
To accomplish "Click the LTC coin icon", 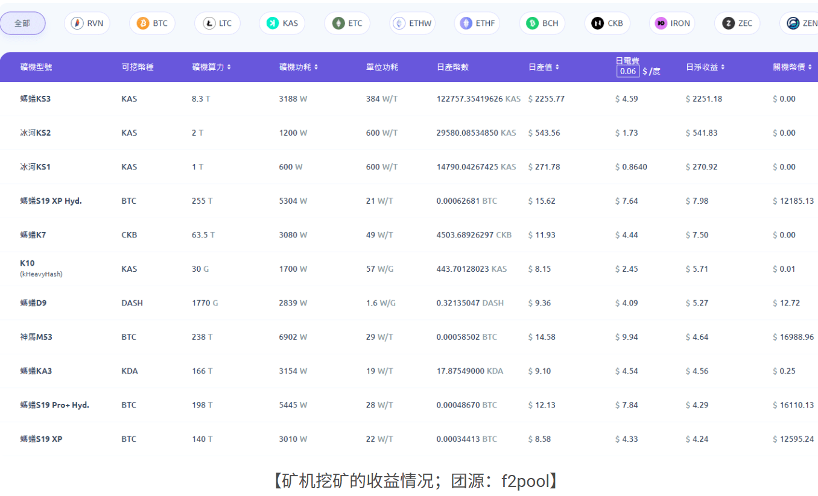I will point(209,24).
